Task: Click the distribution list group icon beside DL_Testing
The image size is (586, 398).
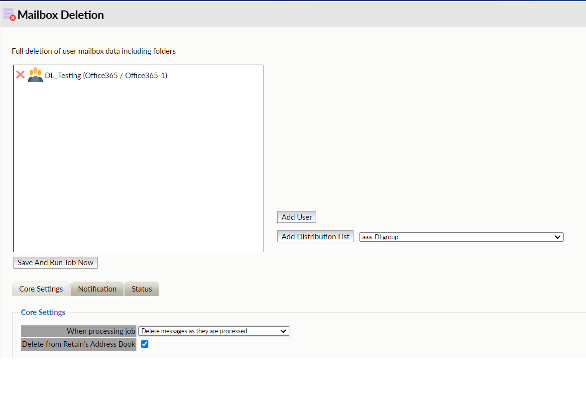Action: tap(35, 75)
